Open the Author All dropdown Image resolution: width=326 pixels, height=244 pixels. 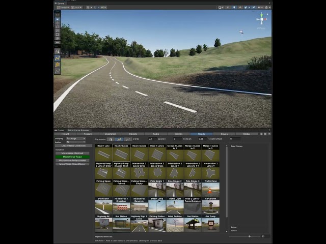coord(76,142)
